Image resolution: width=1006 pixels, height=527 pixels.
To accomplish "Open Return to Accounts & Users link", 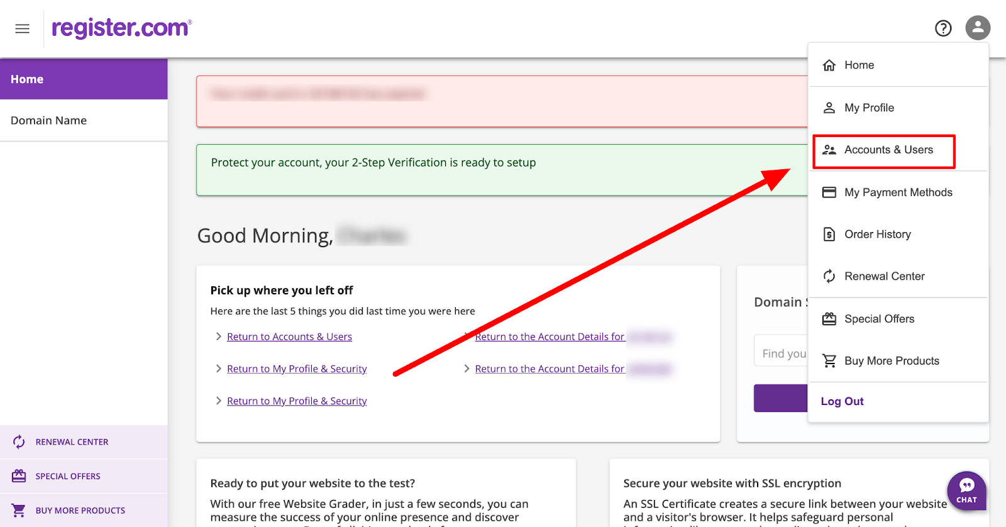I will point(289,337).
